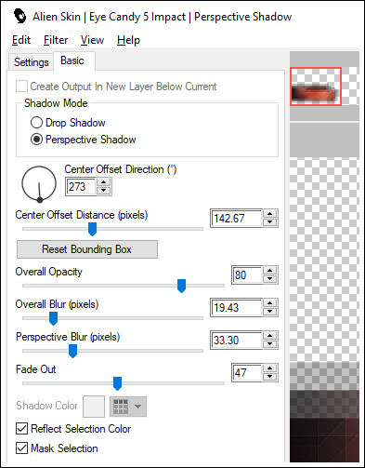Viewport: 365px width, 468px height.
Task: Open the Help menu
Action: click(128, 40)
